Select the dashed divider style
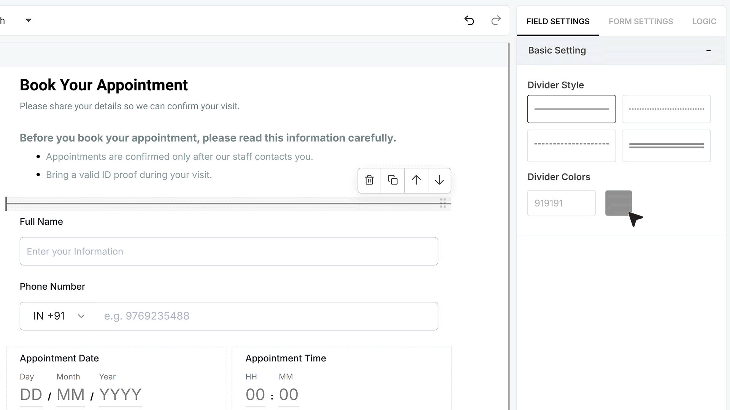The height and width of the screenshot is (410, 730). pyautogui.click(x=571, y=146)
